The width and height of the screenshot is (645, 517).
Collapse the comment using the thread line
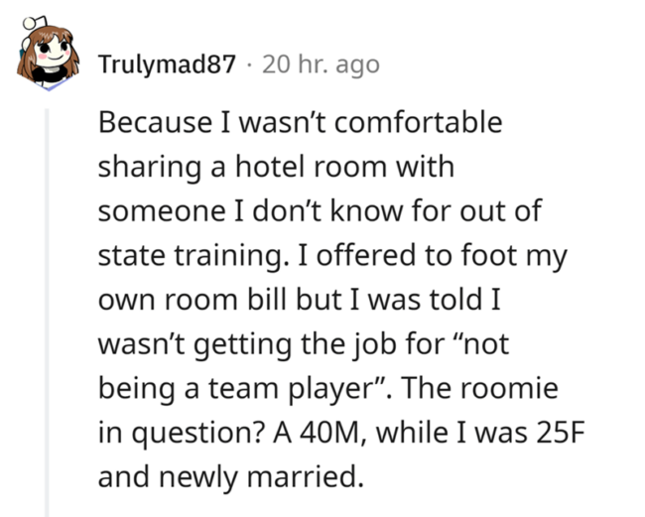tap(47, 298)
